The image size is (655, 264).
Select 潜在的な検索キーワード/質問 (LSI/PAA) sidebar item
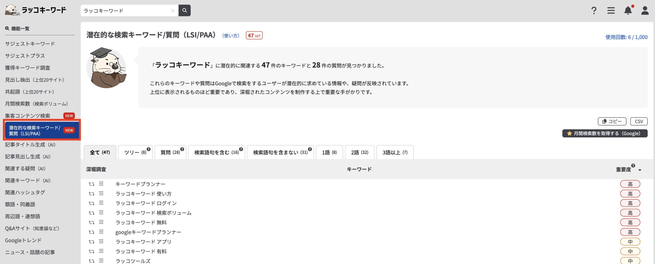pos(42,130)
